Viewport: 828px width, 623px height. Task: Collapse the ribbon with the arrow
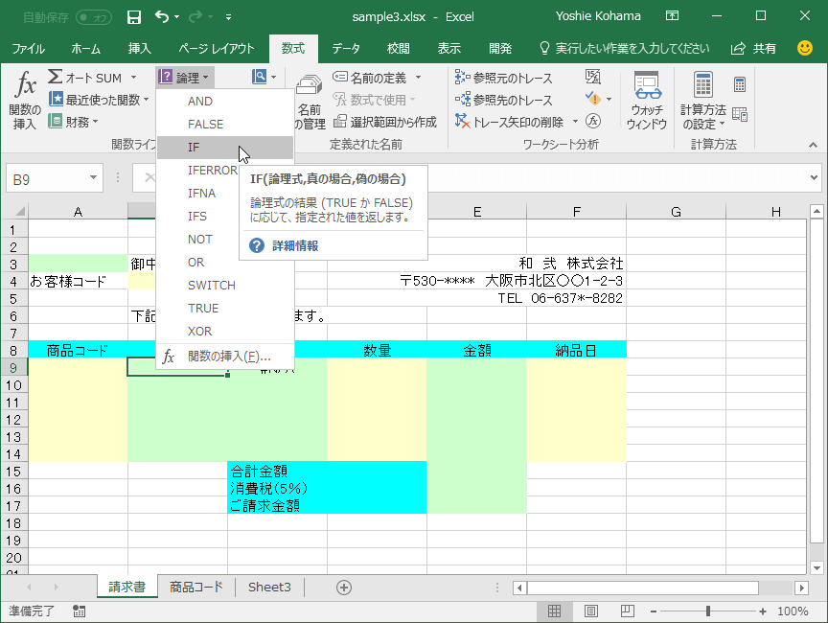[x=813, y=145]
